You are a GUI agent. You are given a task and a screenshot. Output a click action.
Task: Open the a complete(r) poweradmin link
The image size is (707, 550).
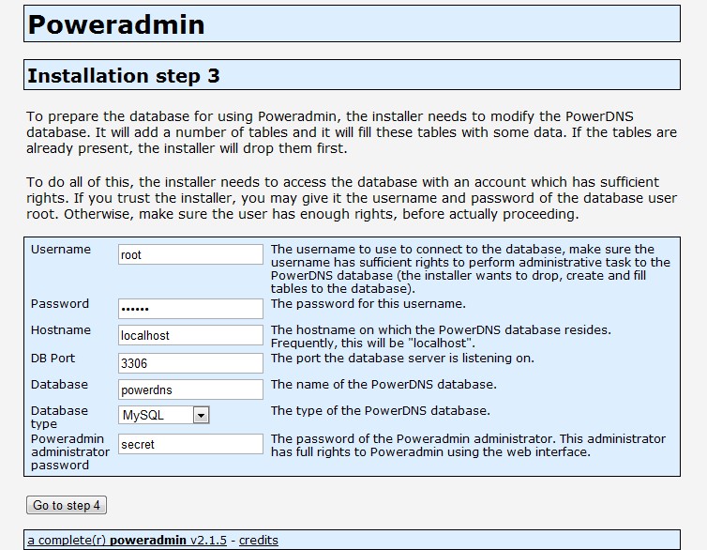click(127, 540)
